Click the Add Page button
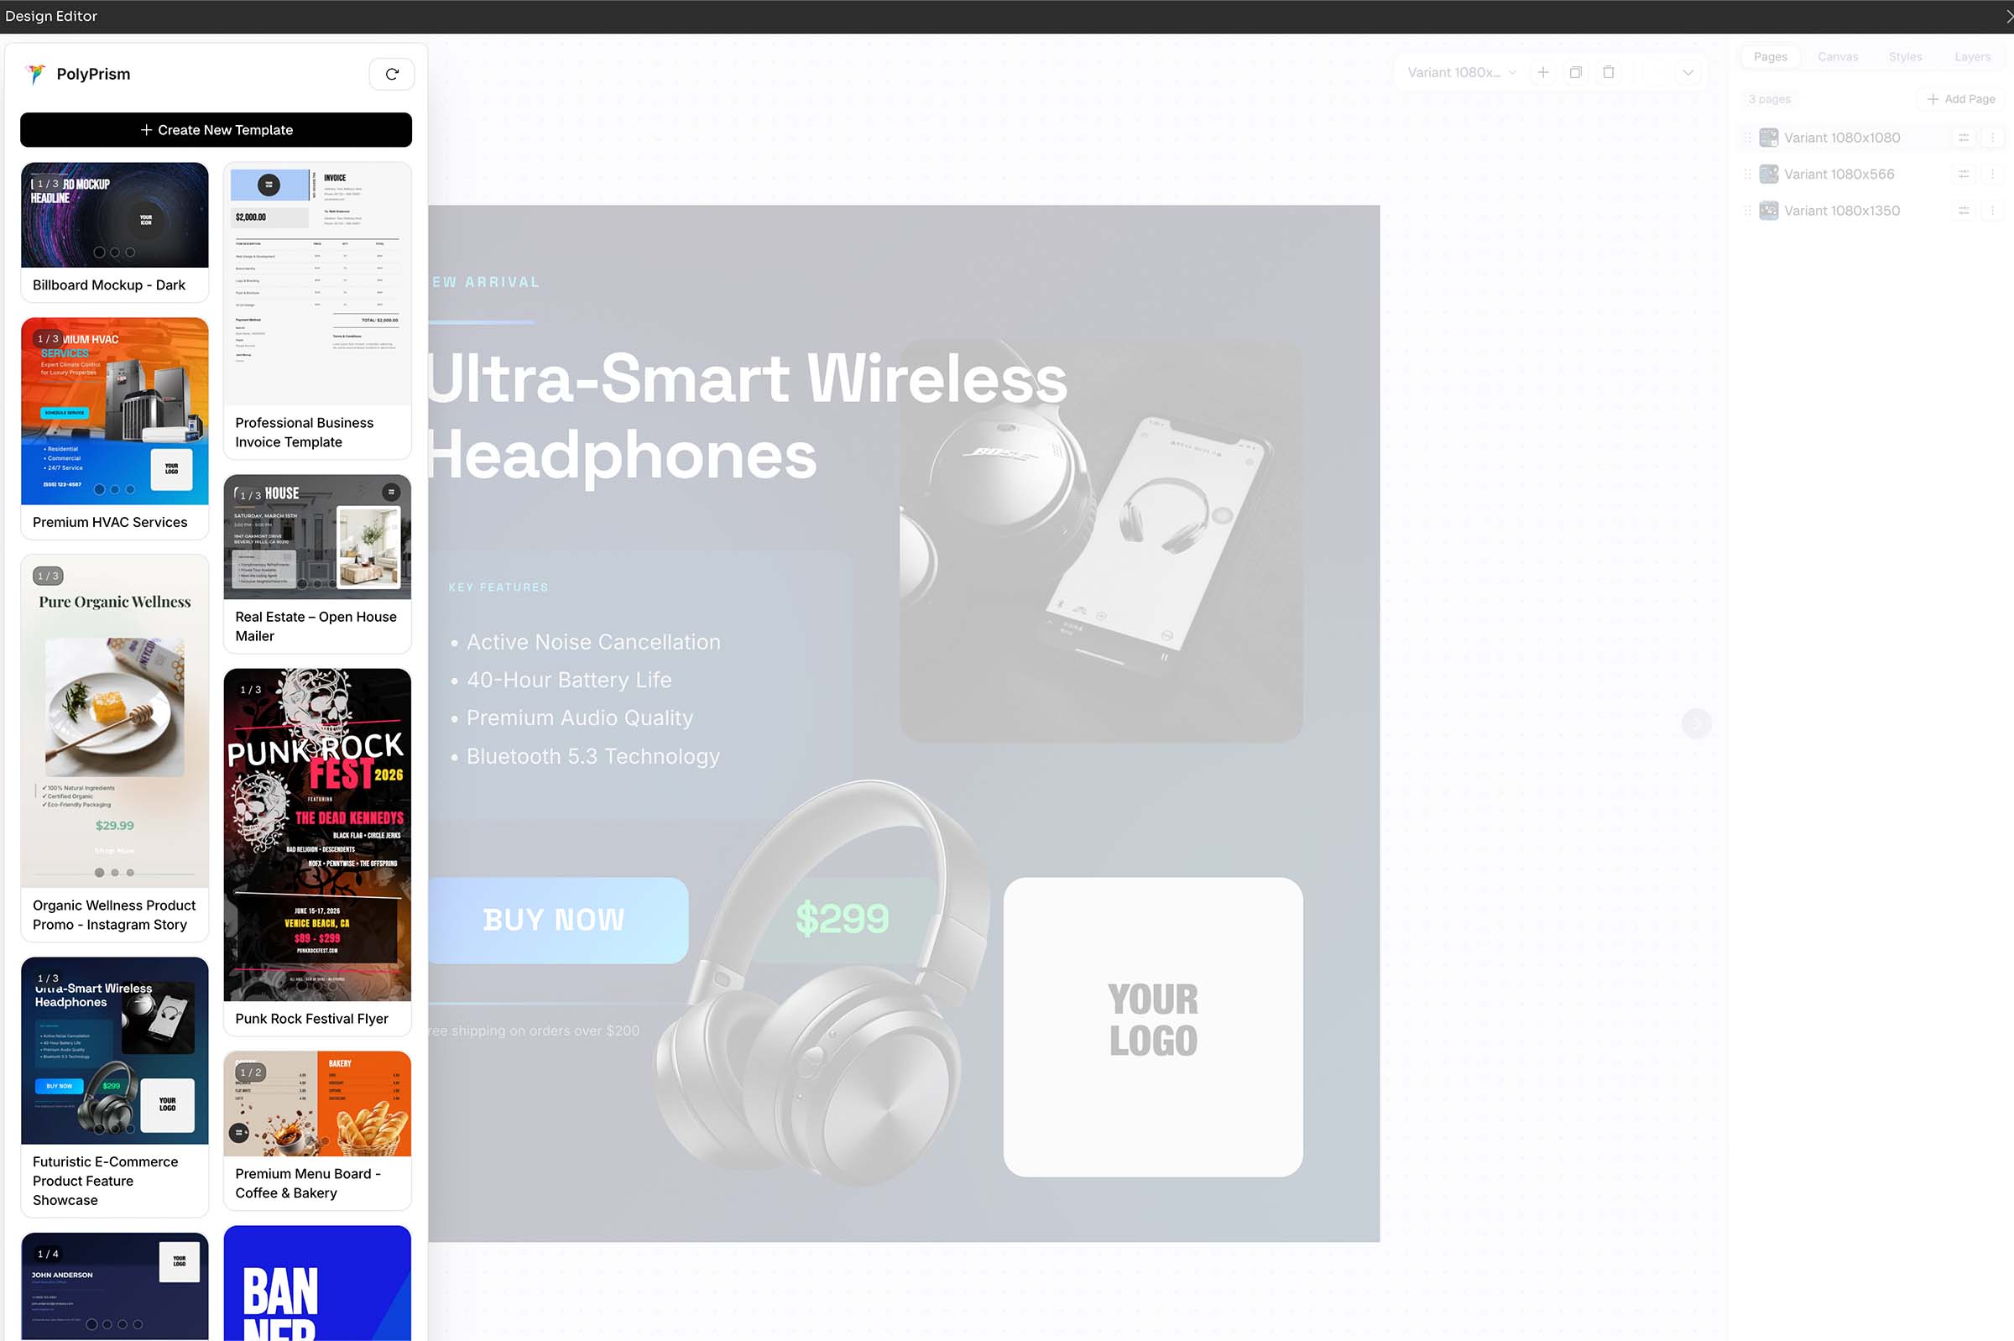The height and width of the screenshot is (1341, 2014). [1960, 99]
